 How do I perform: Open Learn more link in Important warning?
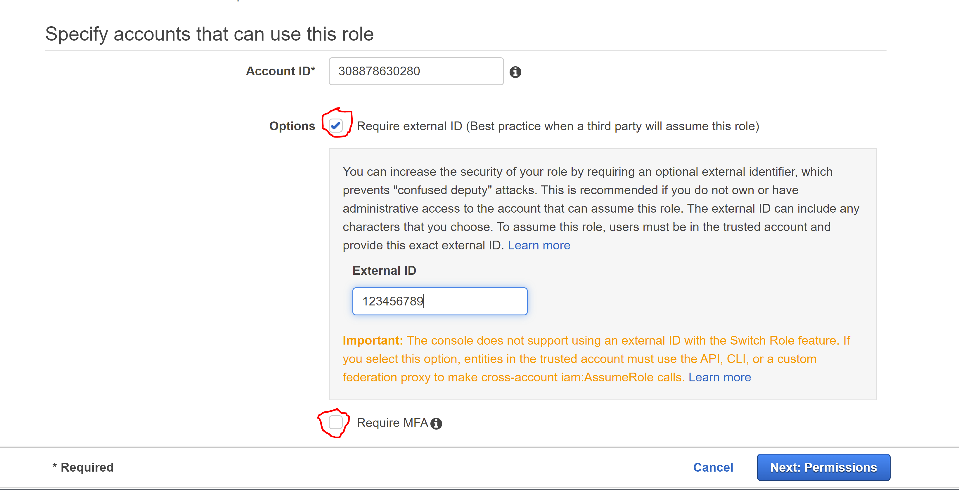pos(719,377)
